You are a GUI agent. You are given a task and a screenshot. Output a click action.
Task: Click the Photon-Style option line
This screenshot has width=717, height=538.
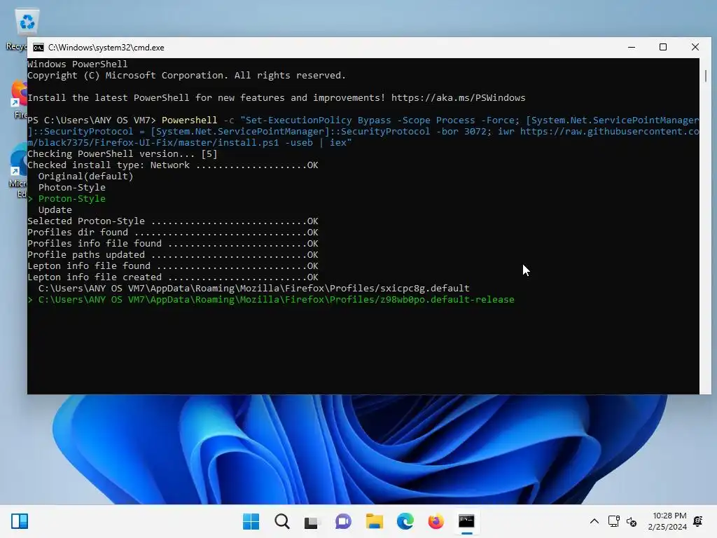(x=72, y=188)
